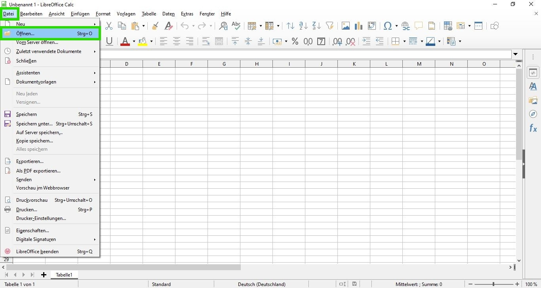Open the Bearbeiten menu
The height and width of the screenshot is (288, 541).
pyautogui.click(x=31, y=14)
